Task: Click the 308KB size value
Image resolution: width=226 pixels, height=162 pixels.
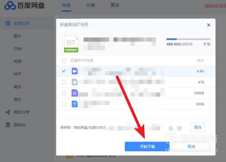Action: [199, 93]
